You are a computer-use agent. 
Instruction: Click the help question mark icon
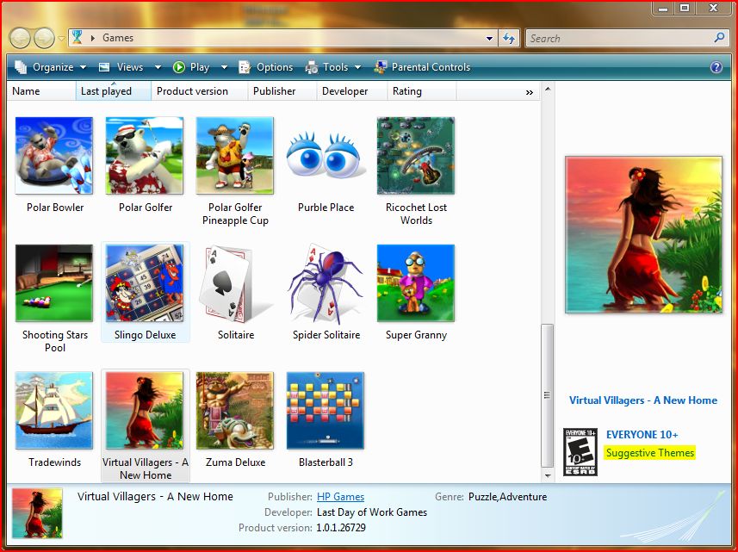(x=716, y=67)
